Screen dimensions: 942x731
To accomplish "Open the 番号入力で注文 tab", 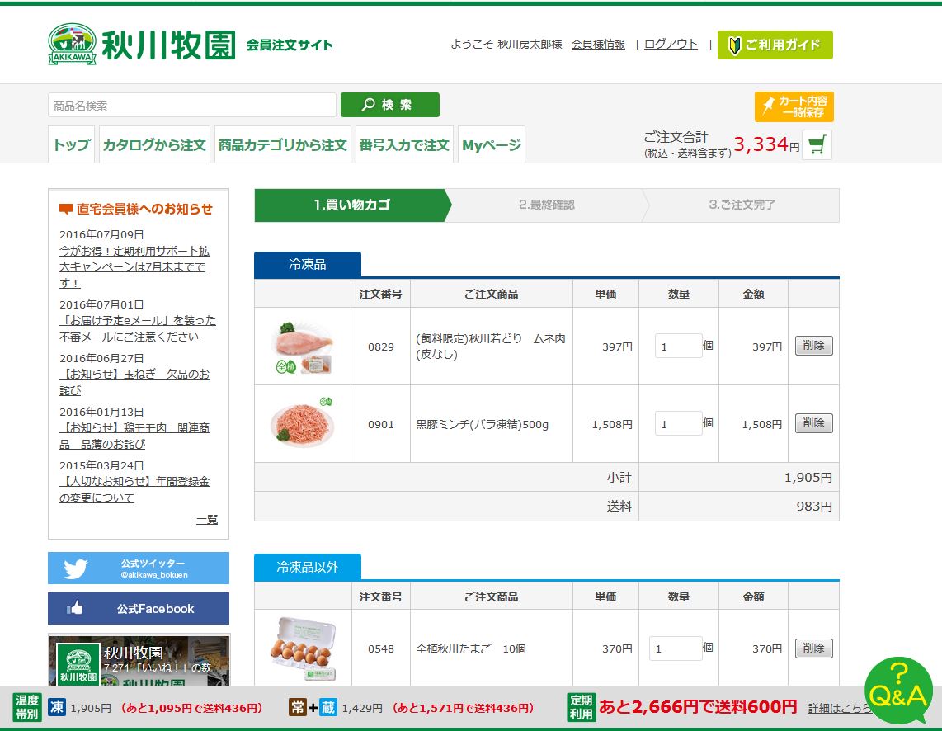I will [404, 144].
